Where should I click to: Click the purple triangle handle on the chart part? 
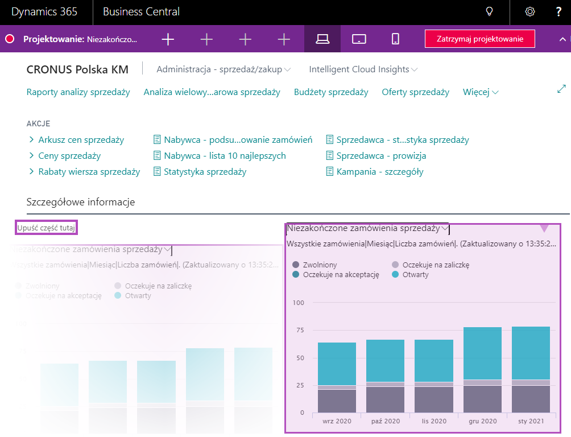544,228
